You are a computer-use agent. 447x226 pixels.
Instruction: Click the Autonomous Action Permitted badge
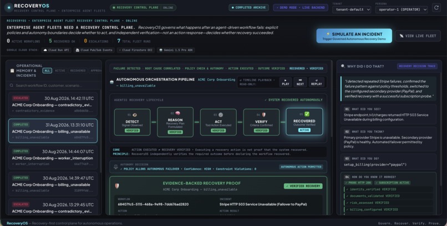(301, 167)
